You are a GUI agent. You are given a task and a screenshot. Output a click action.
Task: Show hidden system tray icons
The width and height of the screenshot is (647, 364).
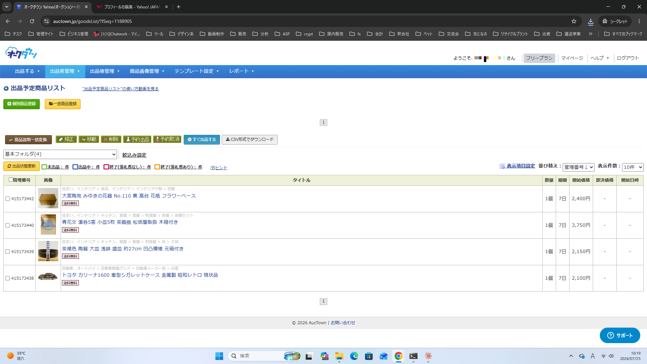tap(571, 356)
